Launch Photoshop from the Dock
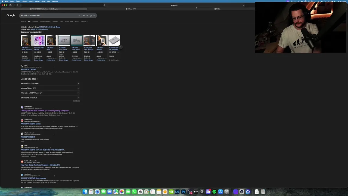 coord(184,192)
